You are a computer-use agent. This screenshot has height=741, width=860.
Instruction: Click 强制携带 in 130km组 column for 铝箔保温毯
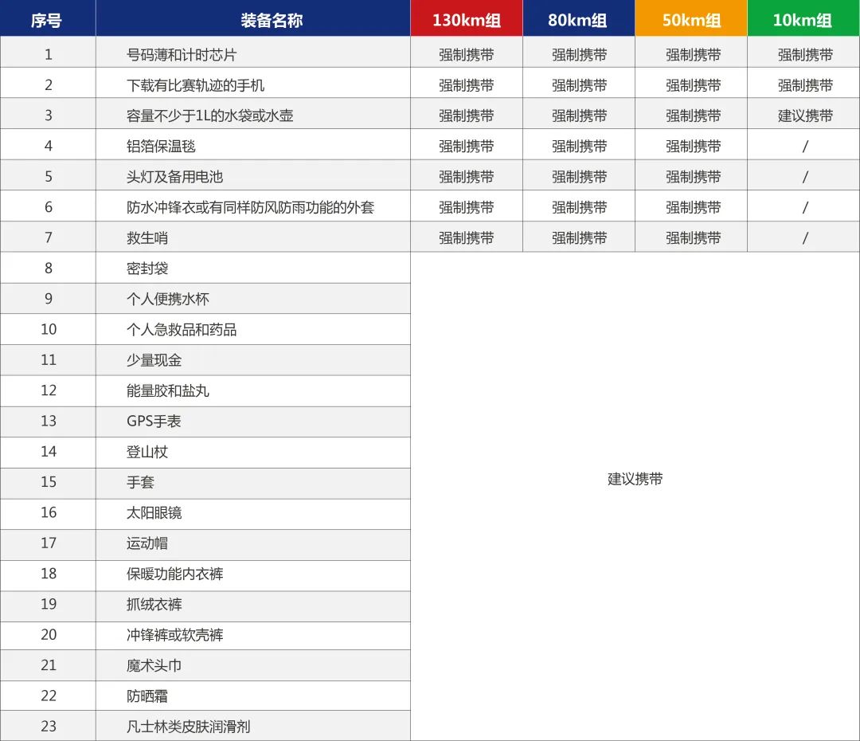coord(466,146)
